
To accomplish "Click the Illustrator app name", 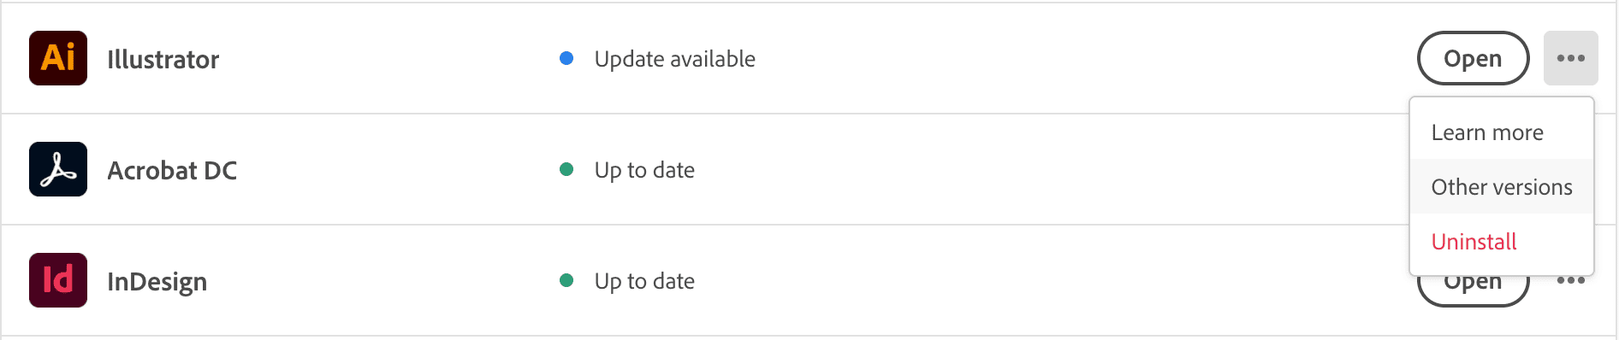I will coord(163,59).
